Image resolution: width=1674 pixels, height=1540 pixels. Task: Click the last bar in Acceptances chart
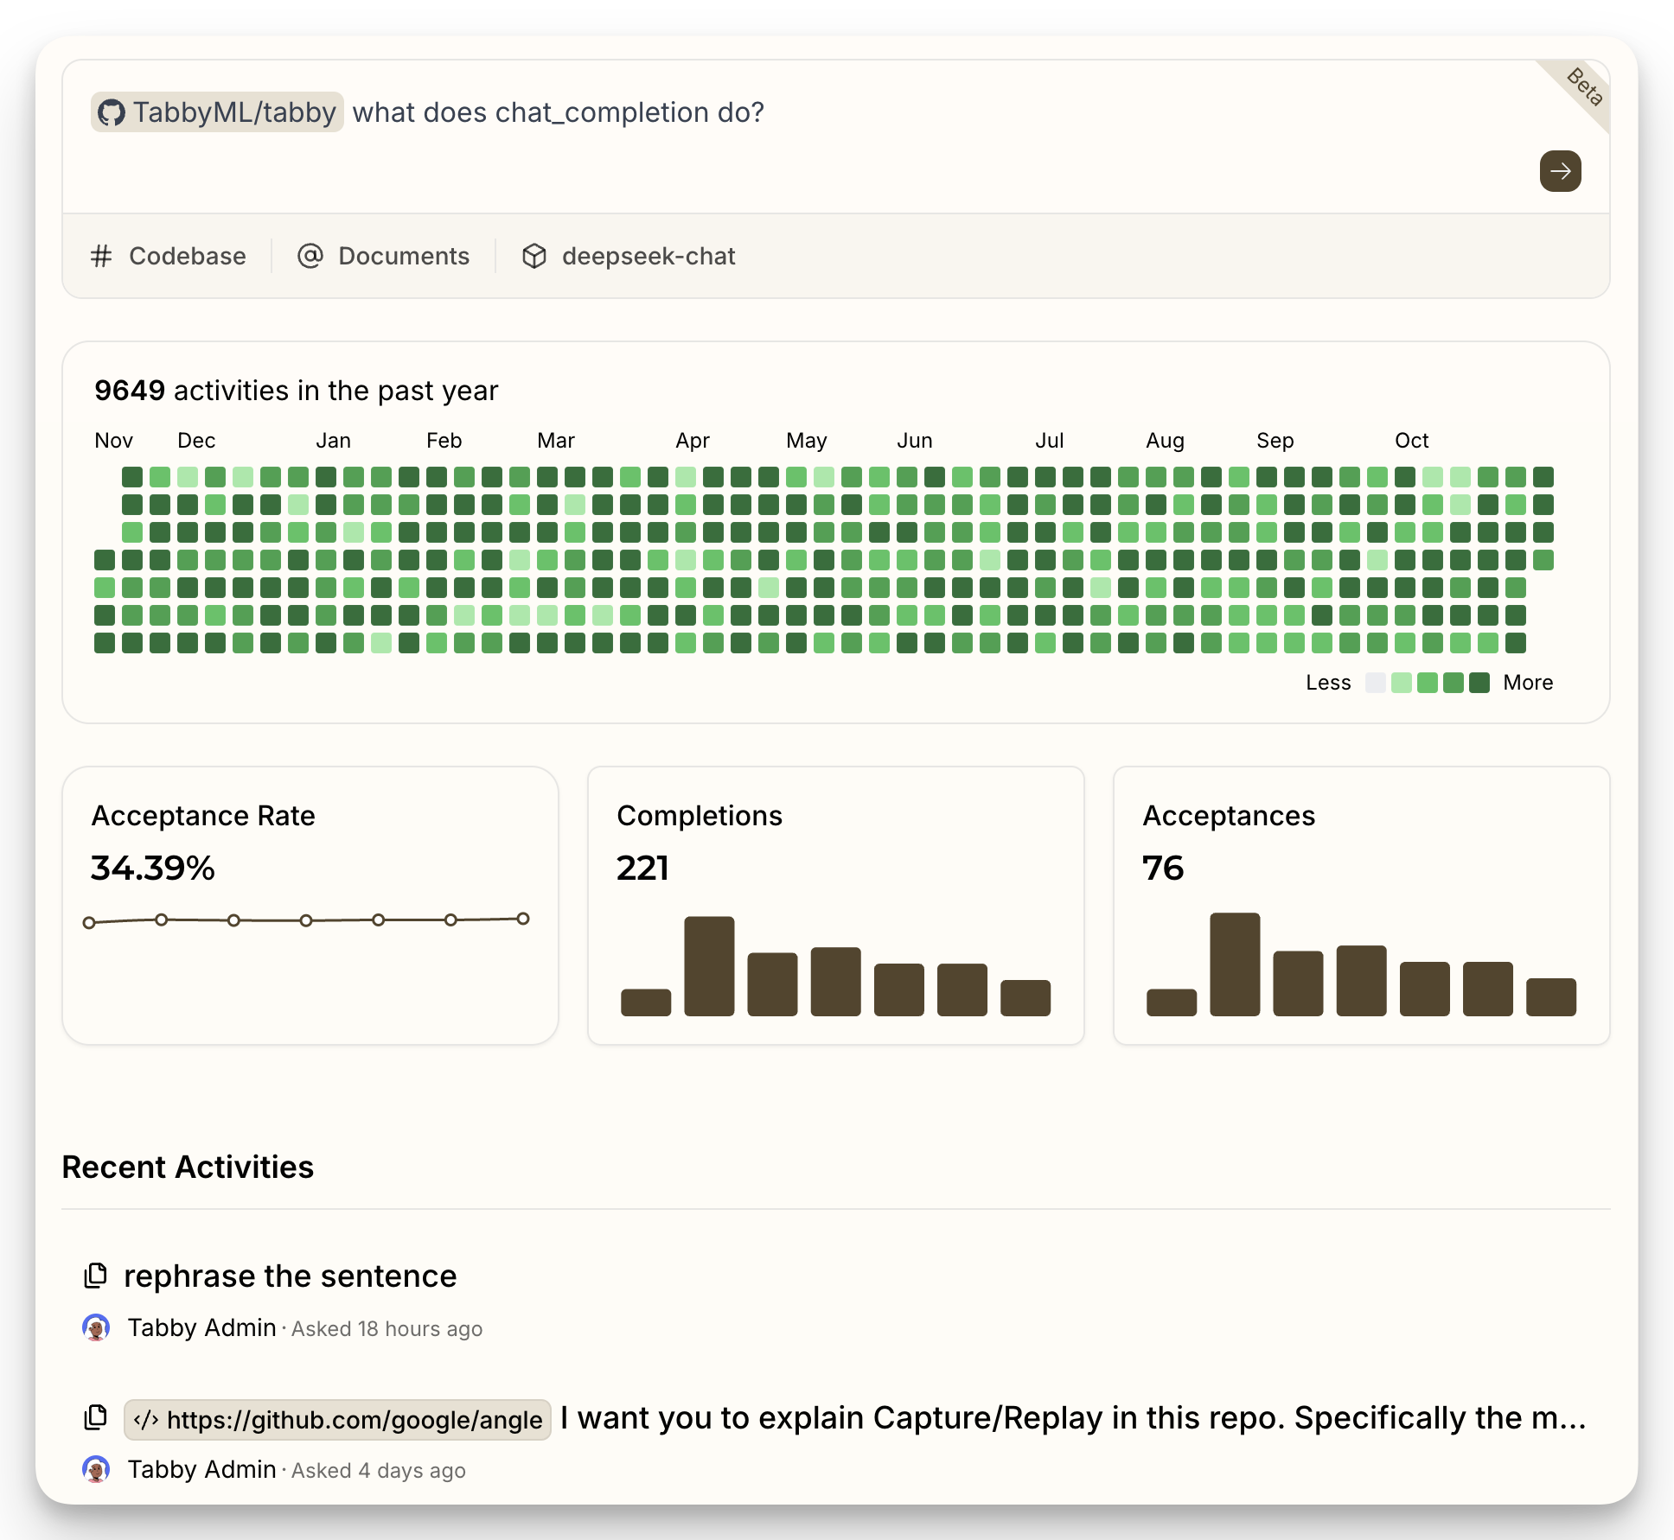(x=1551, y=997)
